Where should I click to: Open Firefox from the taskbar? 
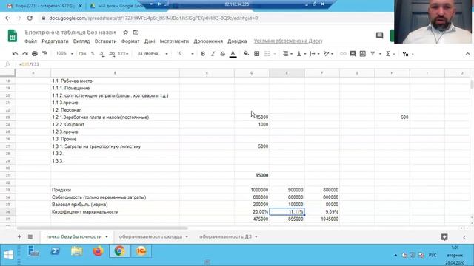98,251
